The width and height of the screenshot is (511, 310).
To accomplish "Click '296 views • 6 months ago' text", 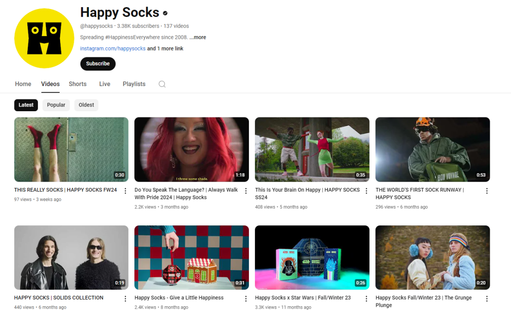I will [402, 207].
